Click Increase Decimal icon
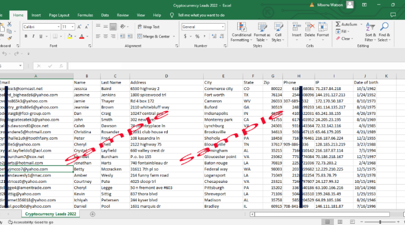The width and height of the screenshot is (405, 225). 214,36
